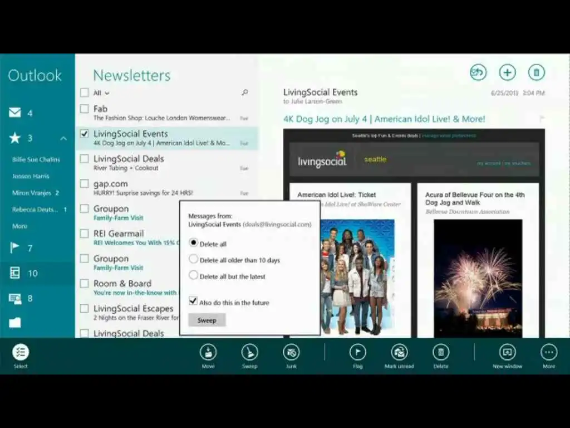Open the American Idol Live group photo
This screenshot has height=428, width=570.
tap(357, 278)
